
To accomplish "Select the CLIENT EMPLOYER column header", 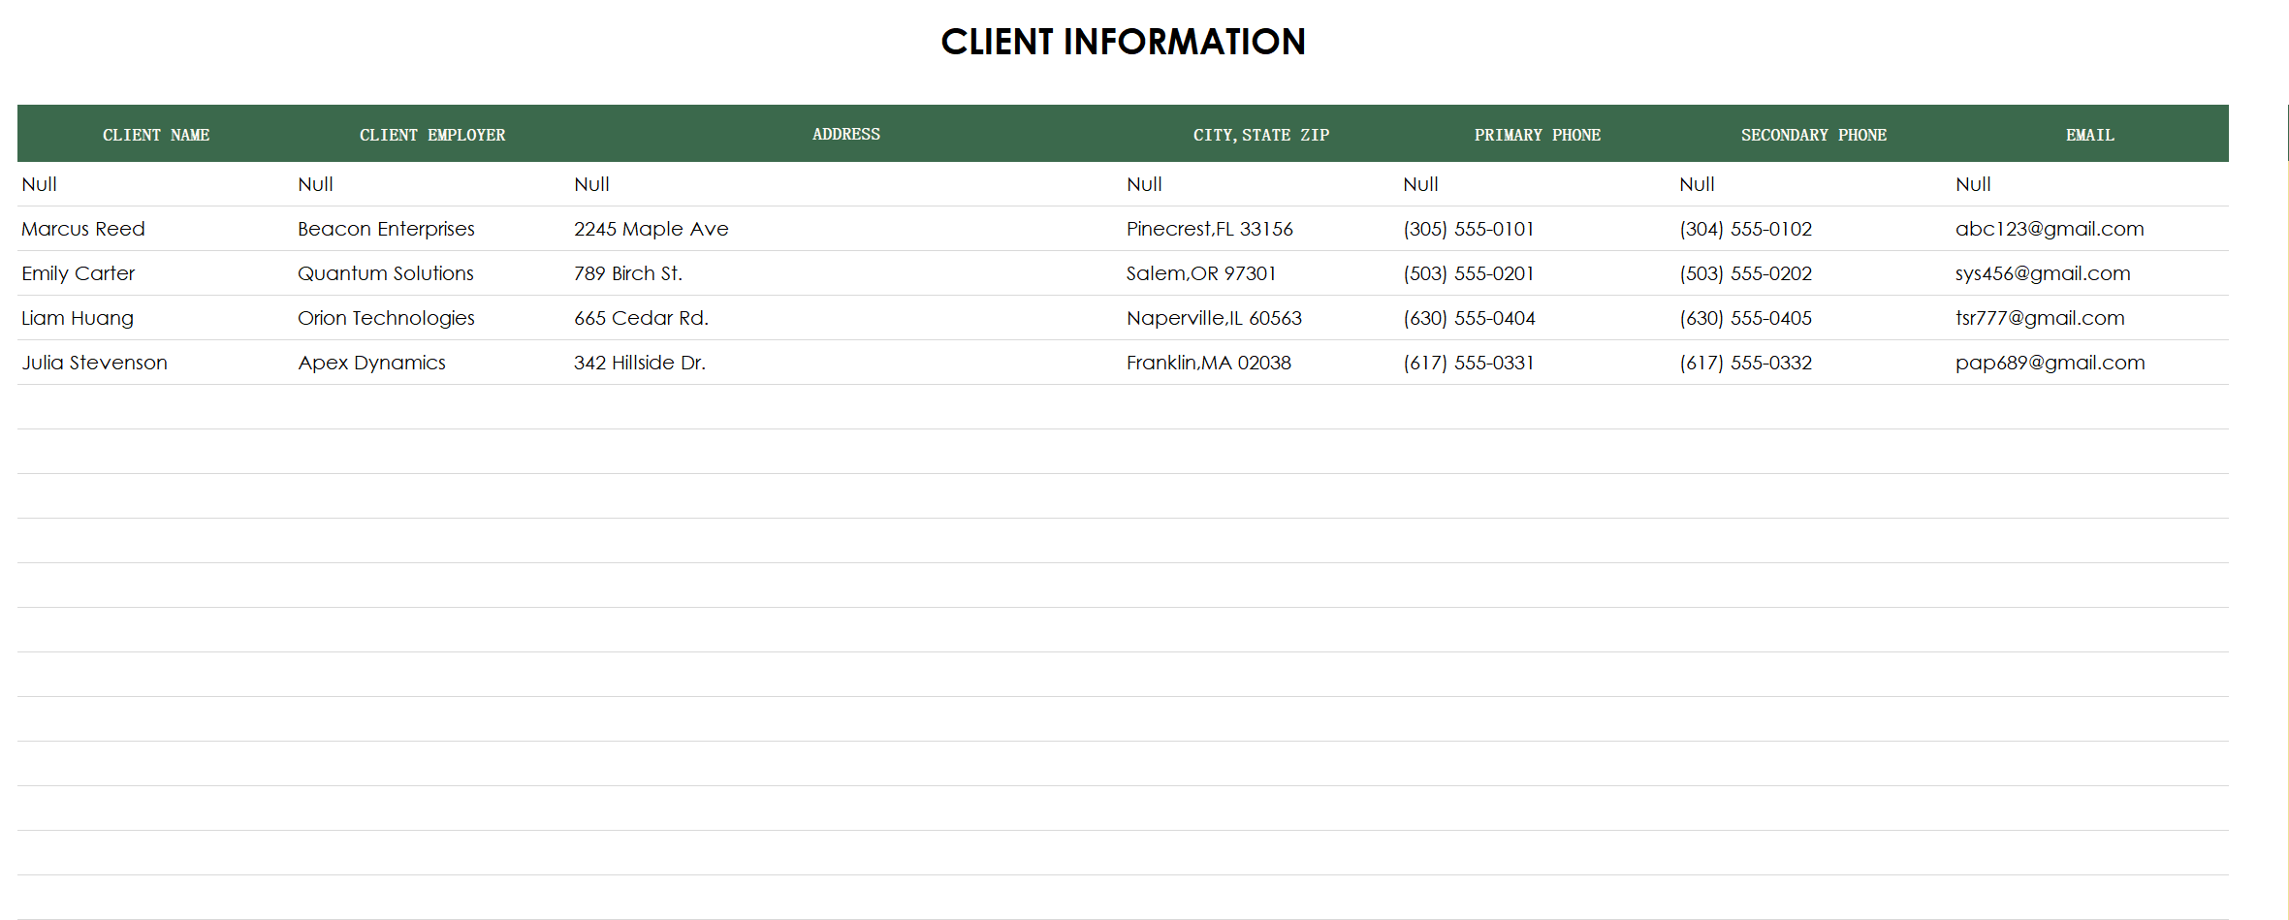I will (x=432, y=135).
